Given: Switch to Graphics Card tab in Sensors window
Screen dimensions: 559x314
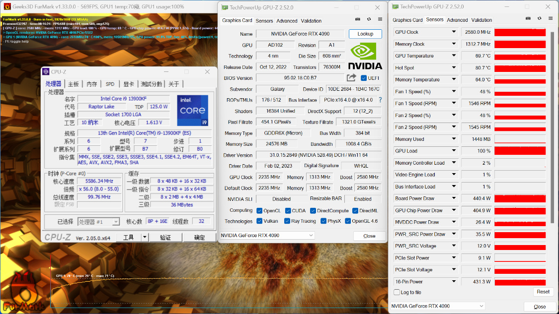Looking at the screenshot, I should click(407, 20).
